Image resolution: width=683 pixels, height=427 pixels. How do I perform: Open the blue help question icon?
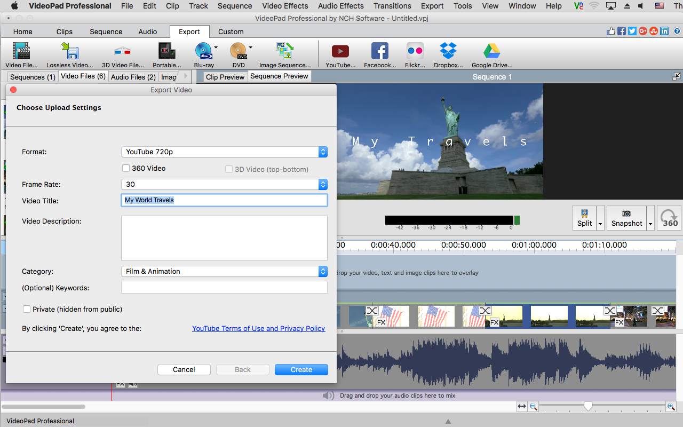coord(677,31)
